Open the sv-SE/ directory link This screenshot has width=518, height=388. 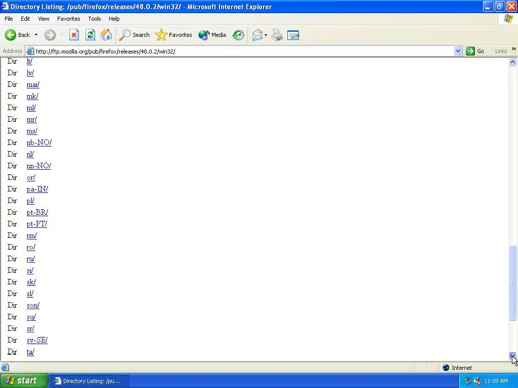(x=37, y=340)
